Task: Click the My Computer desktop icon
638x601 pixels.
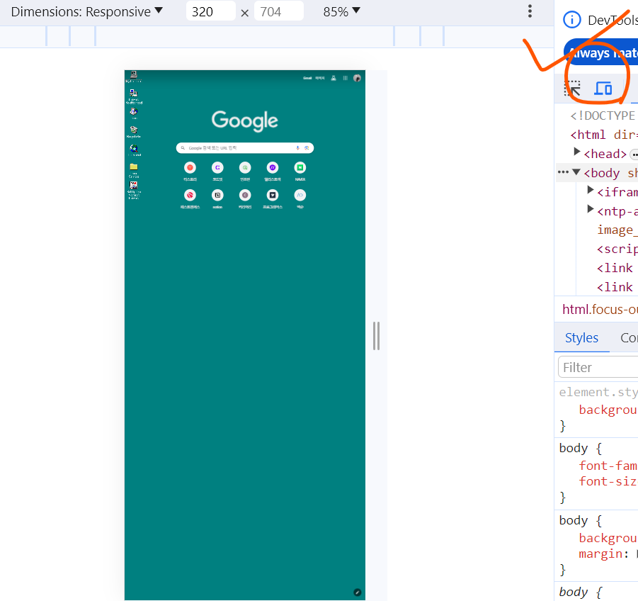Action: click(x=133, y=76)
